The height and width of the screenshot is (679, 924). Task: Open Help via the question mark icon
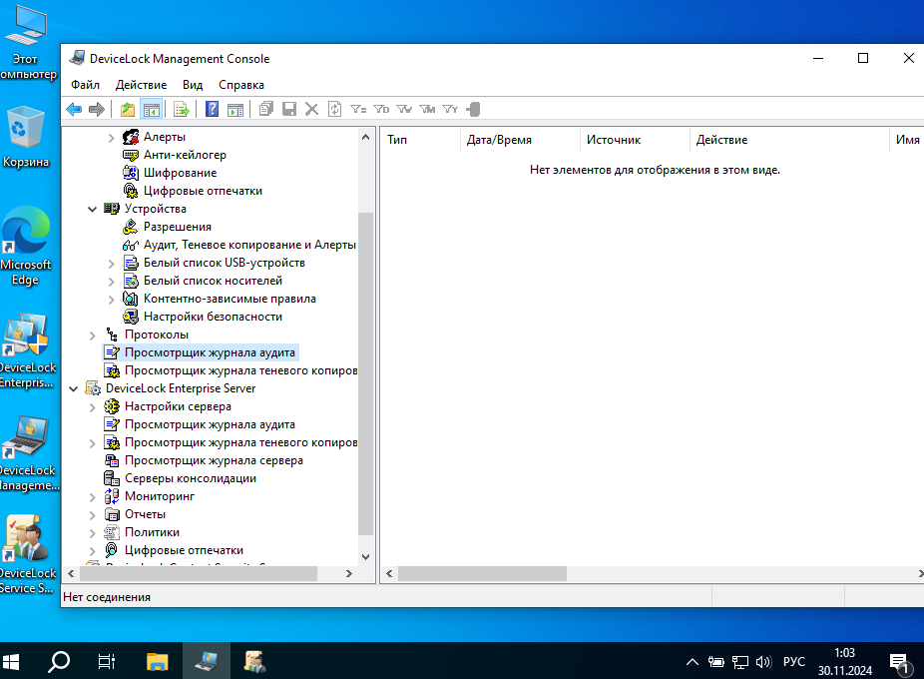tap(213, 109)
